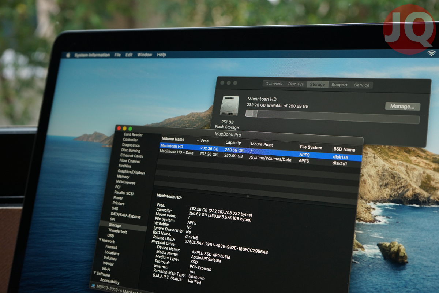This screenshot has width=439, height=293.
Task: Select SATA/SATA Express in sidebar
Action: (125, 215)
